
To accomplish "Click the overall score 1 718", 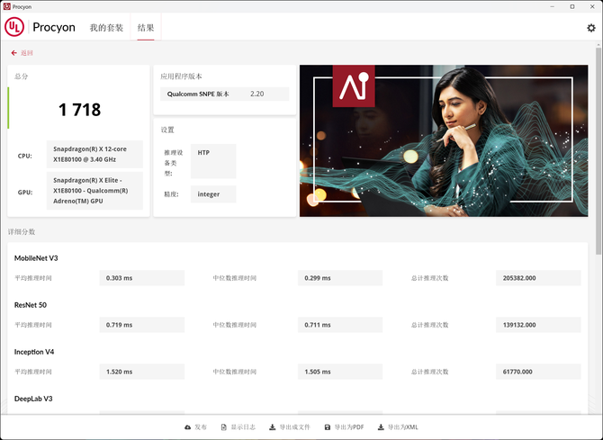I will click(x=79, y=111).
